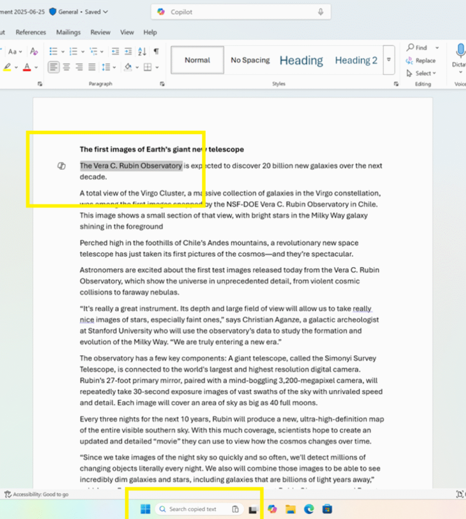Viewport: 466px width, 519px height.
Task: Switch to the Review ribbon tab
Action: pyautogui.click(x=100, y=32)
